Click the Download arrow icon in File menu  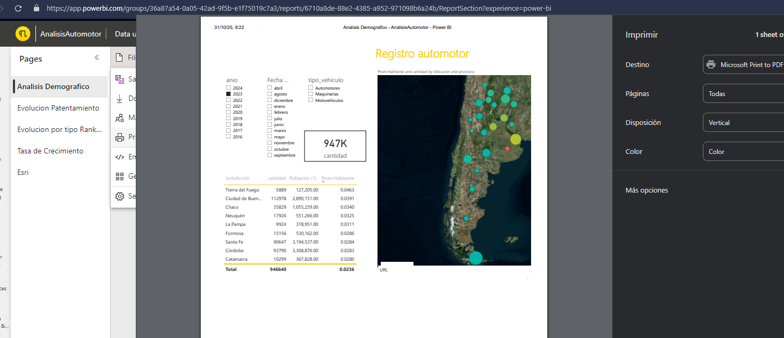pyautogui.click(x=120, y=98)
